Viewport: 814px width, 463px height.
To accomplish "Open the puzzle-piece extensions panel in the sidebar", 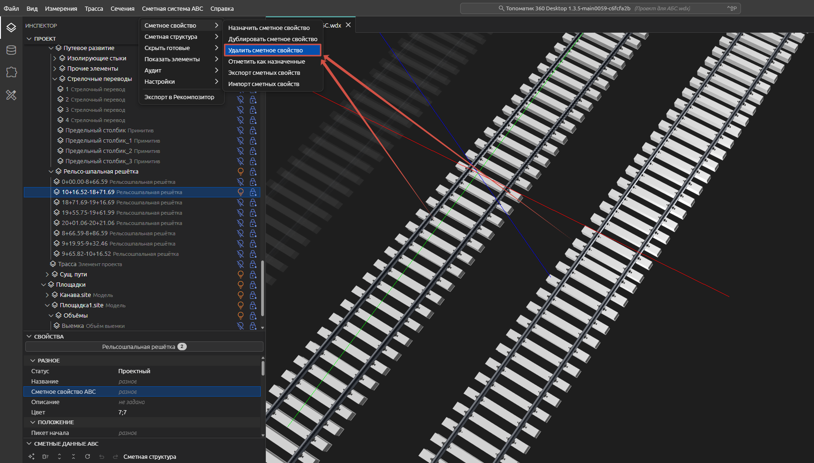I will [x=11, y=72].
